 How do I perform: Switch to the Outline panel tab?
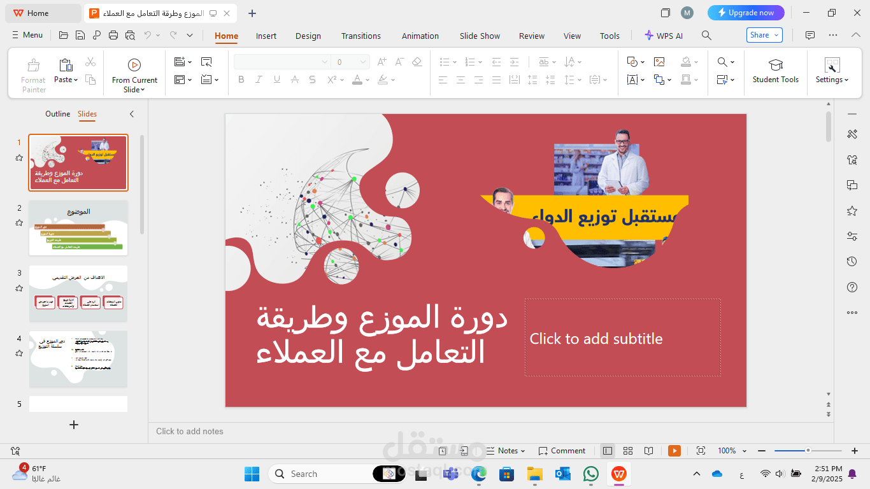[57, 114]
